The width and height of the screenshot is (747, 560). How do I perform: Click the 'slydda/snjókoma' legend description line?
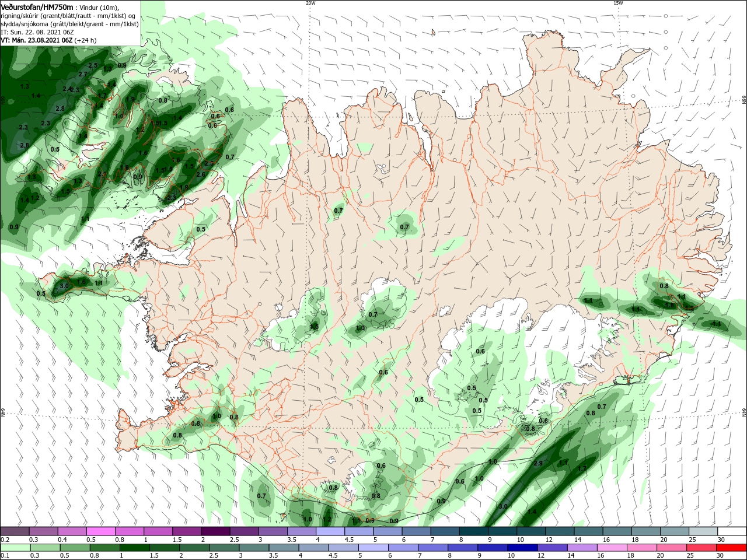point(70,24)
